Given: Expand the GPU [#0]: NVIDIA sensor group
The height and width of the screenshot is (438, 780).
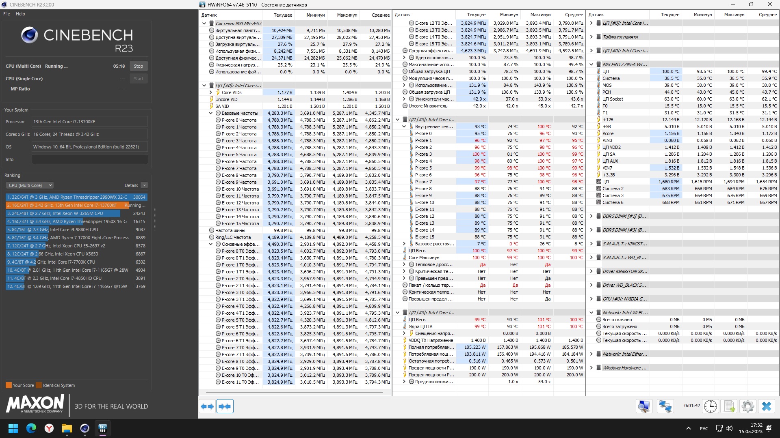Looking at the screenshot, I should click(x=591, y=299).
